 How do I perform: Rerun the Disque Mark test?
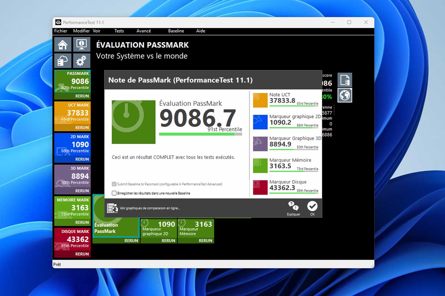(82, 254)
